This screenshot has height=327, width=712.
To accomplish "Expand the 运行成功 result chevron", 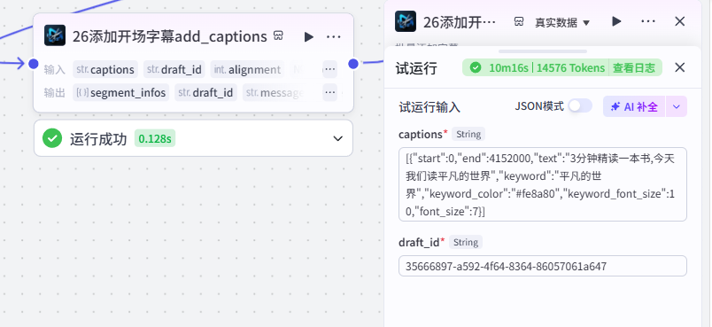I will 337,138.
